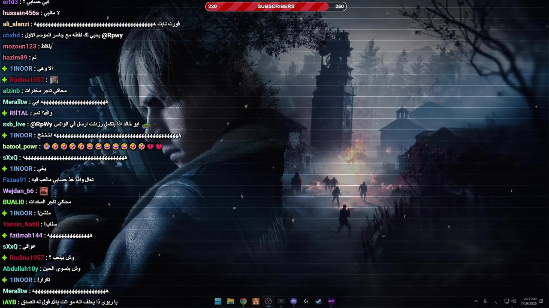The image size is (549, 308).
Task: Open the Windows Start menu
Action: click(218, 301)
